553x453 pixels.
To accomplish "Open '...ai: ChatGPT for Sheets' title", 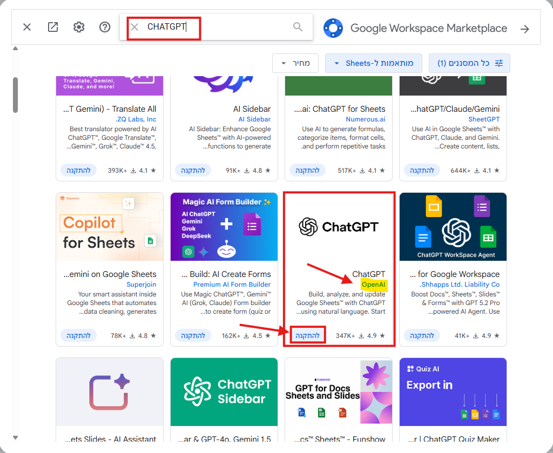I will (x=340, y=109).
